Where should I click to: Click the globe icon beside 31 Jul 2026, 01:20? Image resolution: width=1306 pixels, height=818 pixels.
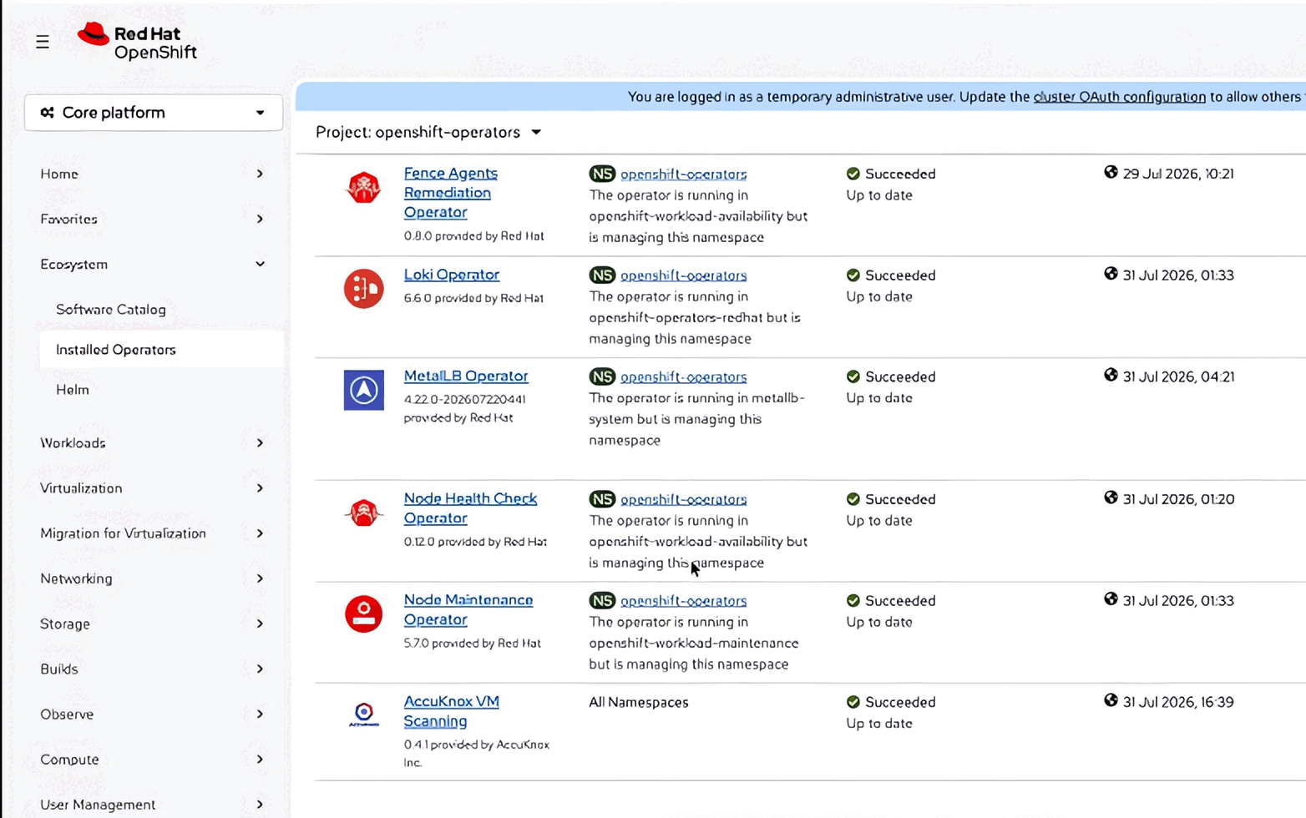(1111, 498)
